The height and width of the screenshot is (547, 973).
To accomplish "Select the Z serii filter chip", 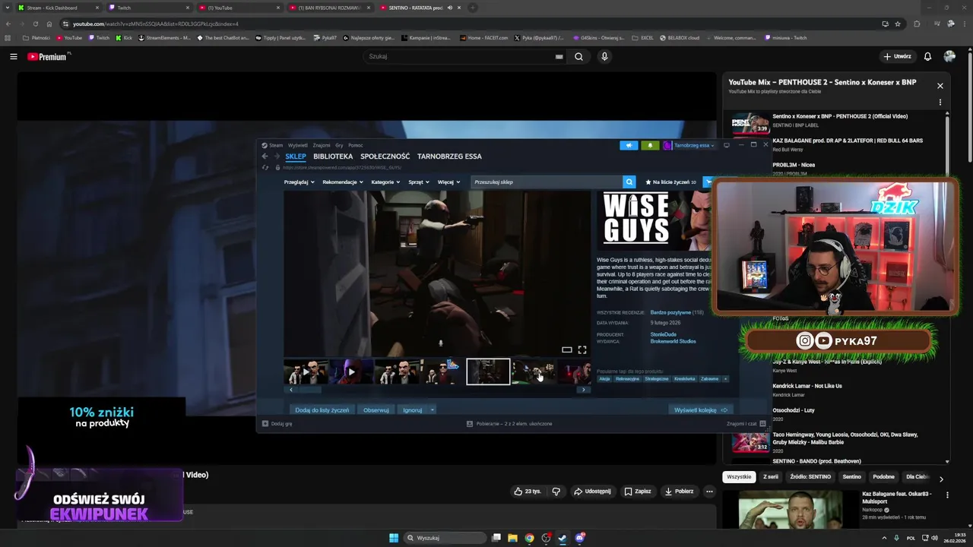I will coord(771,477).
